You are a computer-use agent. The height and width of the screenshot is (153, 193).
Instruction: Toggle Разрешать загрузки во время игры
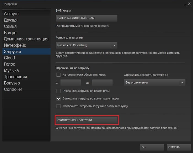[x=58, y=91]
